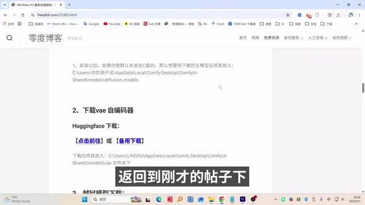Open the Windows Start button
Screen dimensions: 365x205
coord(85,199)
